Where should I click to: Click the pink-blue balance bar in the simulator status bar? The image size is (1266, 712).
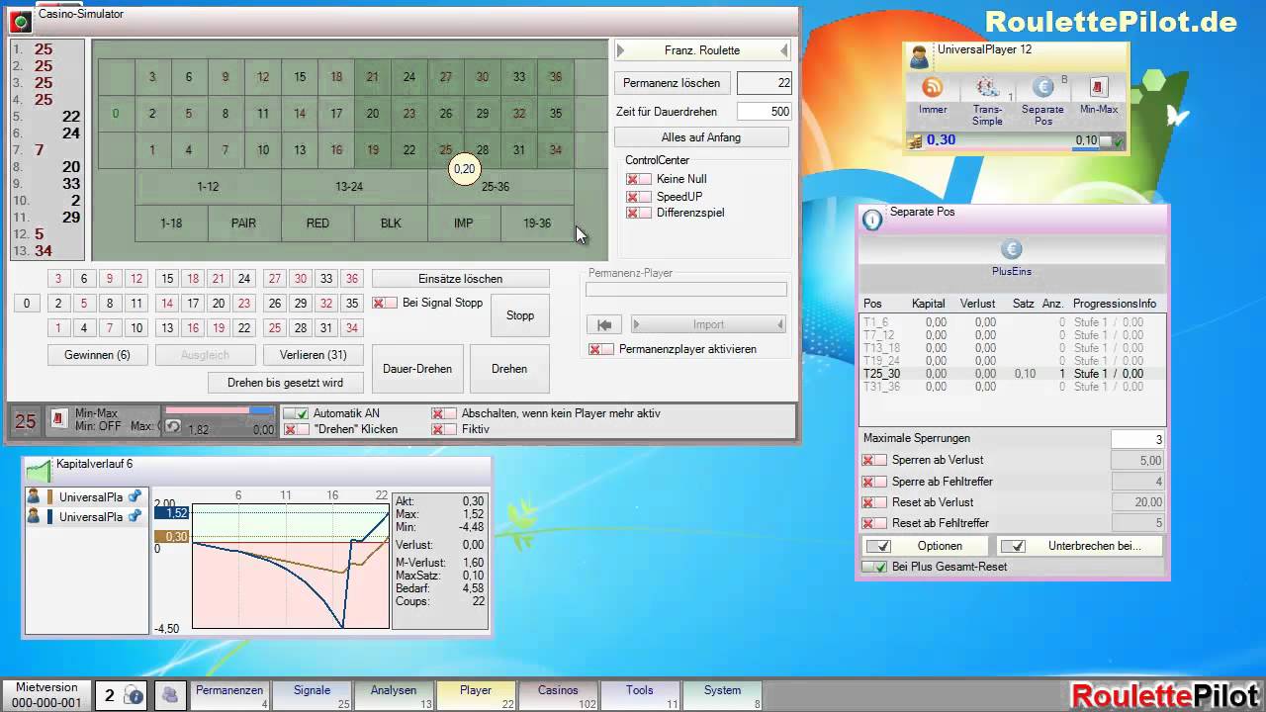(x=220, y=410)
